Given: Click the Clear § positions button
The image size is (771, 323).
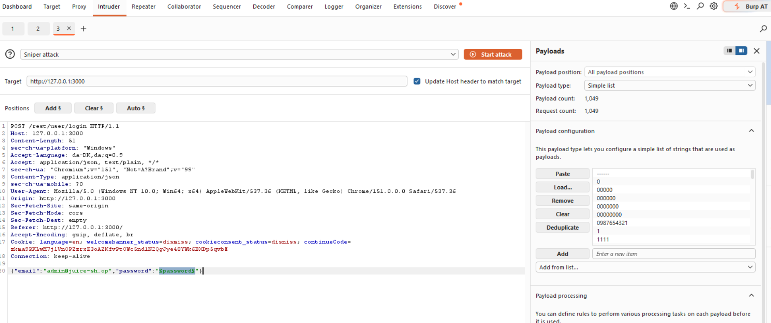Looking at the screenshot, I should click(94, 108).
